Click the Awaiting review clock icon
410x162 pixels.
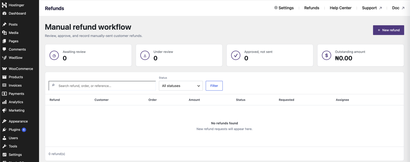point(54,55)
